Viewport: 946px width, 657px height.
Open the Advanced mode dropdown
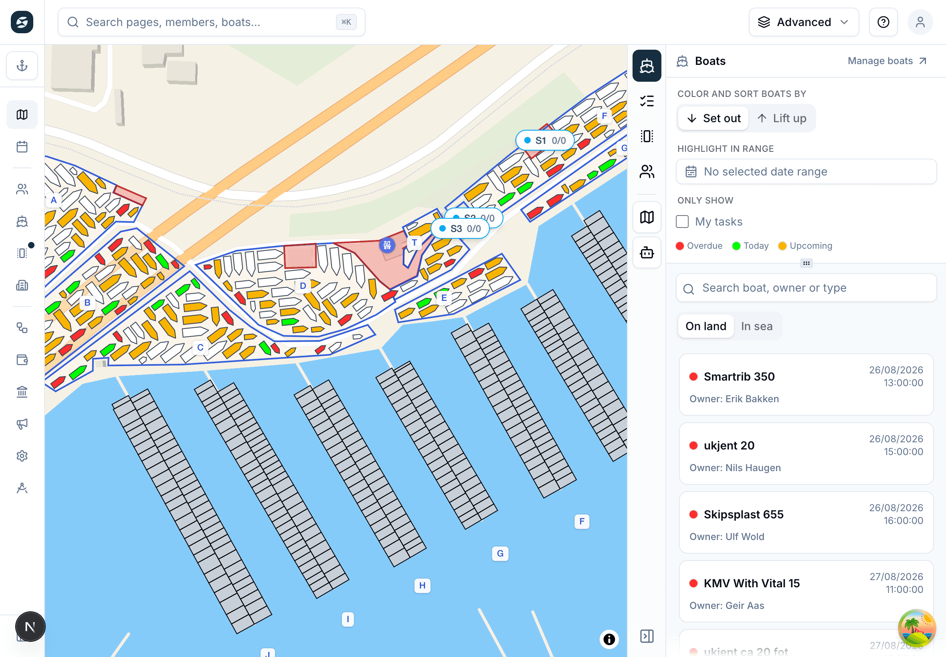tap(804, 22)
